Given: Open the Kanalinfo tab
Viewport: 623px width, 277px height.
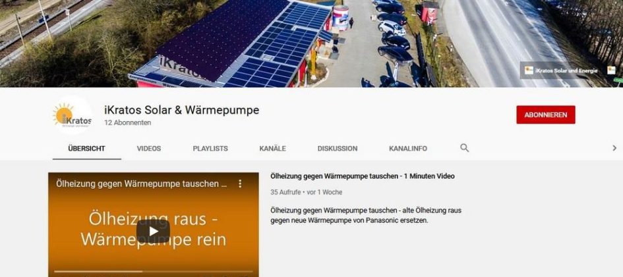Looking at the screenshot, I should click(x=408, y=149).
